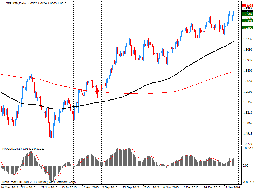The image size is (254, 190).
Task: Select the green 1.6589 price label
Action: coord(247,14)
